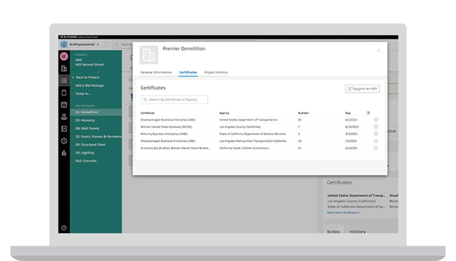Click the Exp. column header
The image size is (456, 261).
click(348, 113)
